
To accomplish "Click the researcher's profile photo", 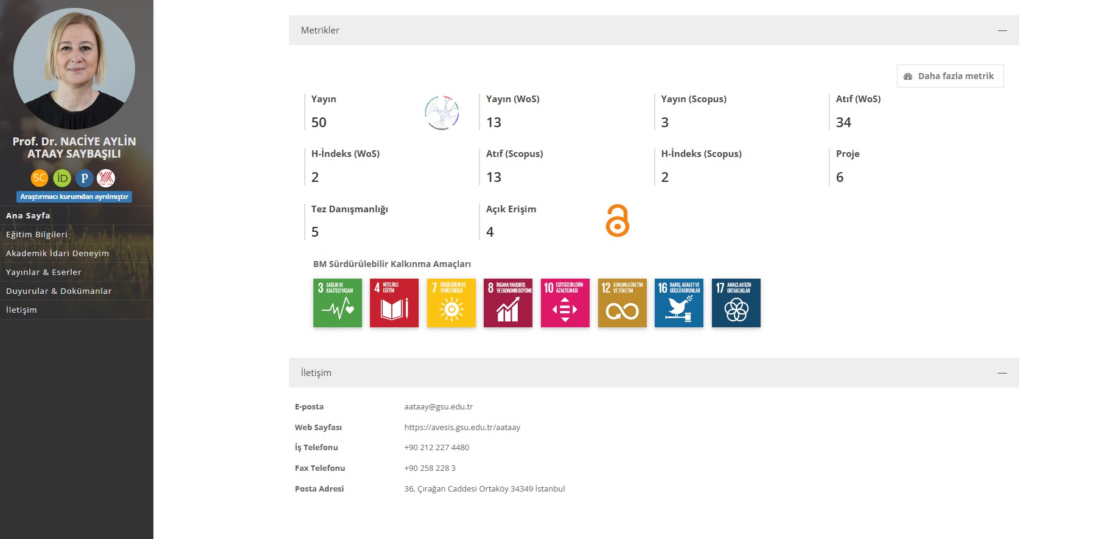I will coord(74,68).
